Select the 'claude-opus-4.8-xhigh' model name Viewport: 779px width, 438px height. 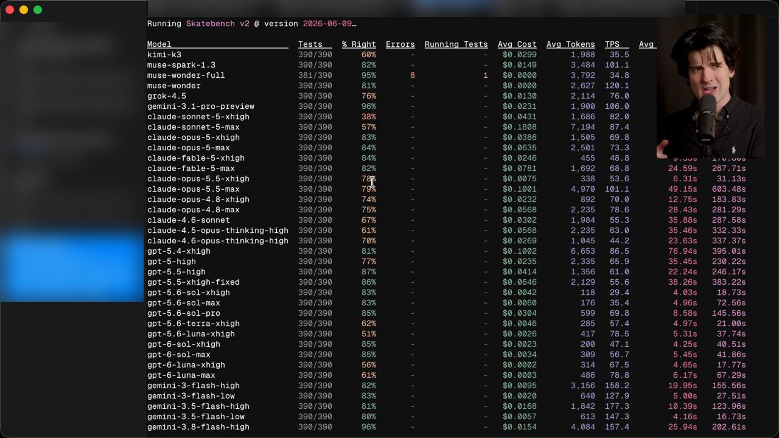[x=198, y=200]
